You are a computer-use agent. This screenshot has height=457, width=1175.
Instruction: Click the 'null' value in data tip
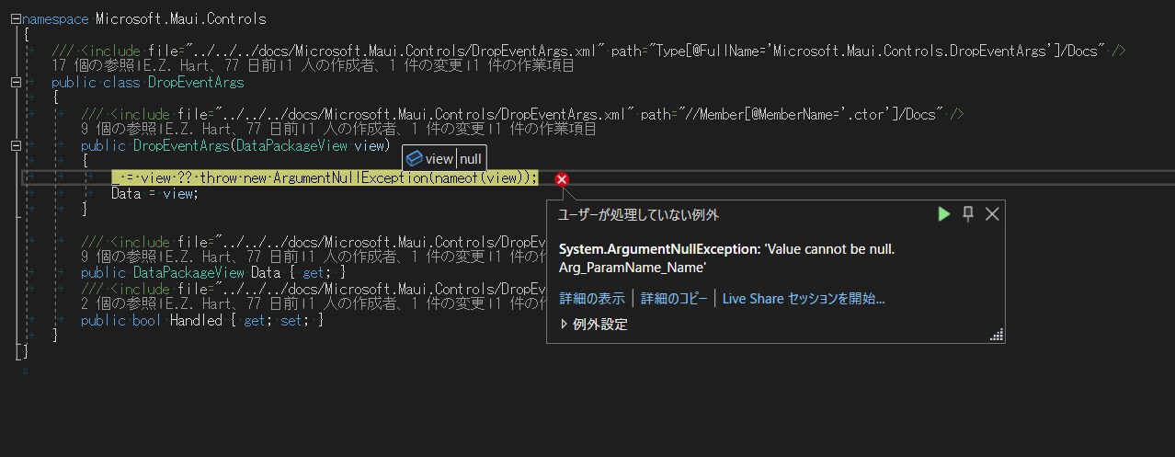pyautogui.click(x=470, y=159)
